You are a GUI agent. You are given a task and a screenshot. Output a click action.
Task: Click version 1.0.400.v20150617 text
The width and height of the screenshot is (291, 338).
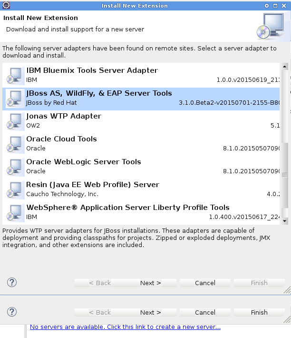point(244,217)
